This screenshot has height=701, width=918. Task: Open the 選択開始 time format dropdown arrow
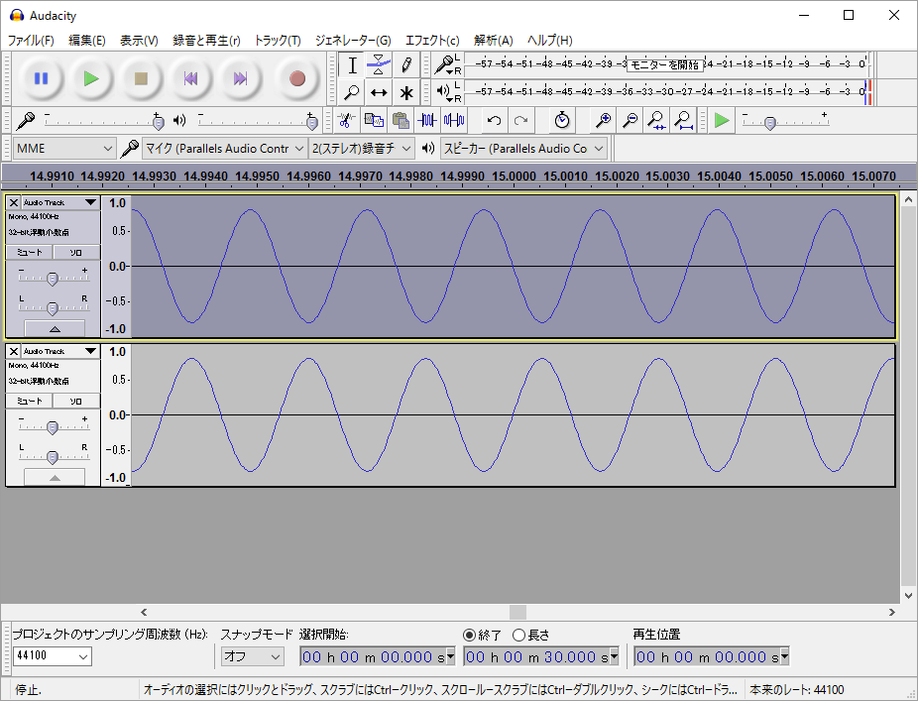(451, 656)
